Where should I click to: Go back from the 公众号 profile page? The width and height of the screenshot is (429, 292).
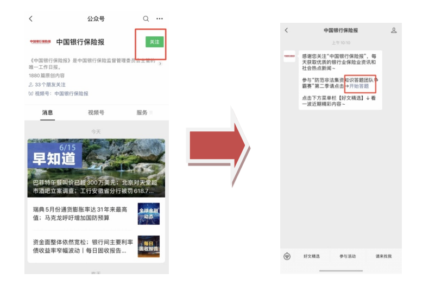[x=30, y=18]
